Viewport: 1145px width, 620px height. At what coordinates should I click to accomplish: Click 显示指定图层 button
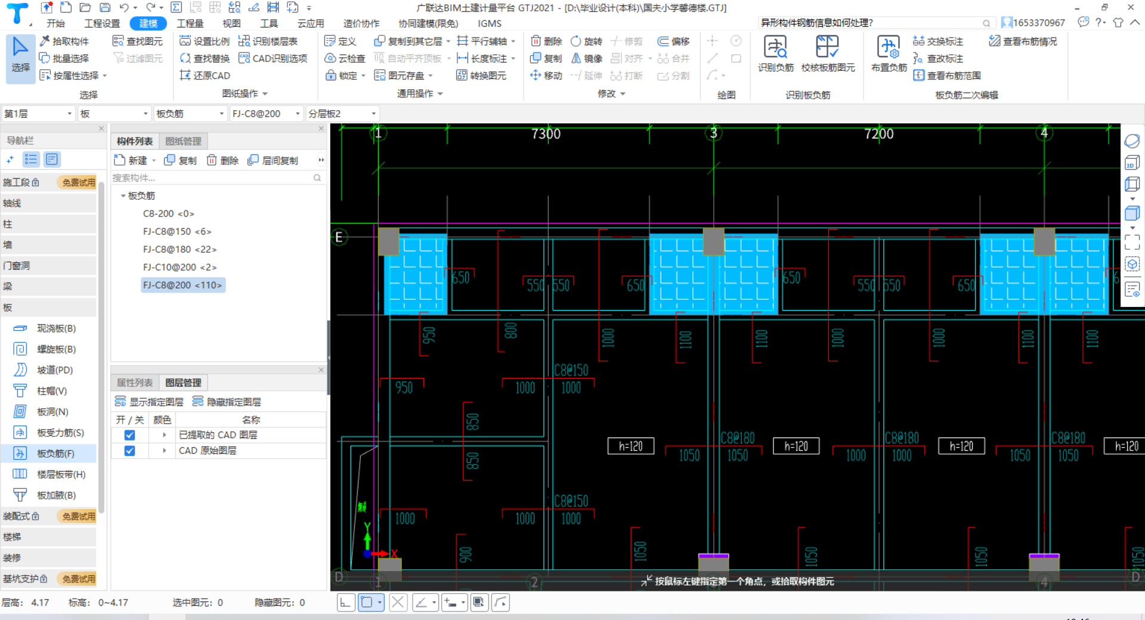tap(149, 402)
